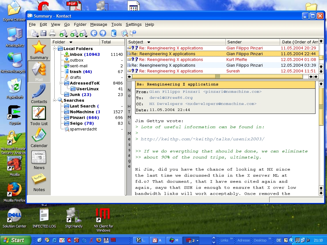The image size is (327, 245).
Task: Click the Windows Start button
Action: click(x=15, y=240)
